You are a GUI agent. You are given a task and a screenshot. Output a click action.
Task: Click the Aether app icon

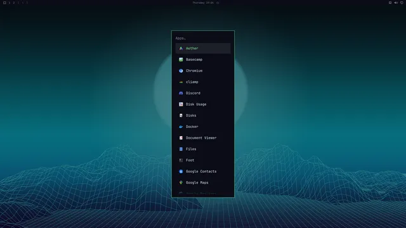(181, 48)
